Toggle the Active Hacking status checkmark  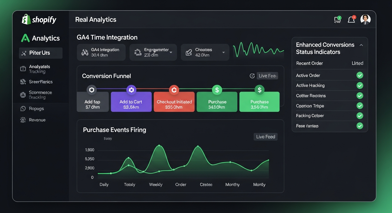(x=360, y=85)
